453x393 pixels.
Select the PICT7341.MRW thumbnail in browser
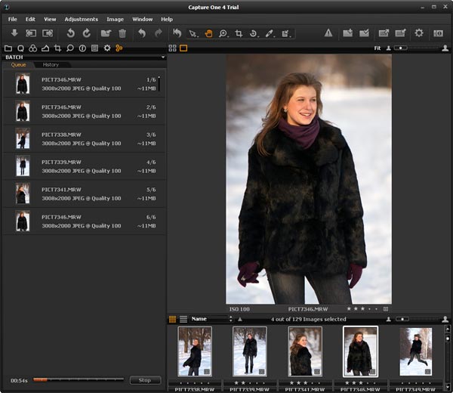[x=305, y=351]
